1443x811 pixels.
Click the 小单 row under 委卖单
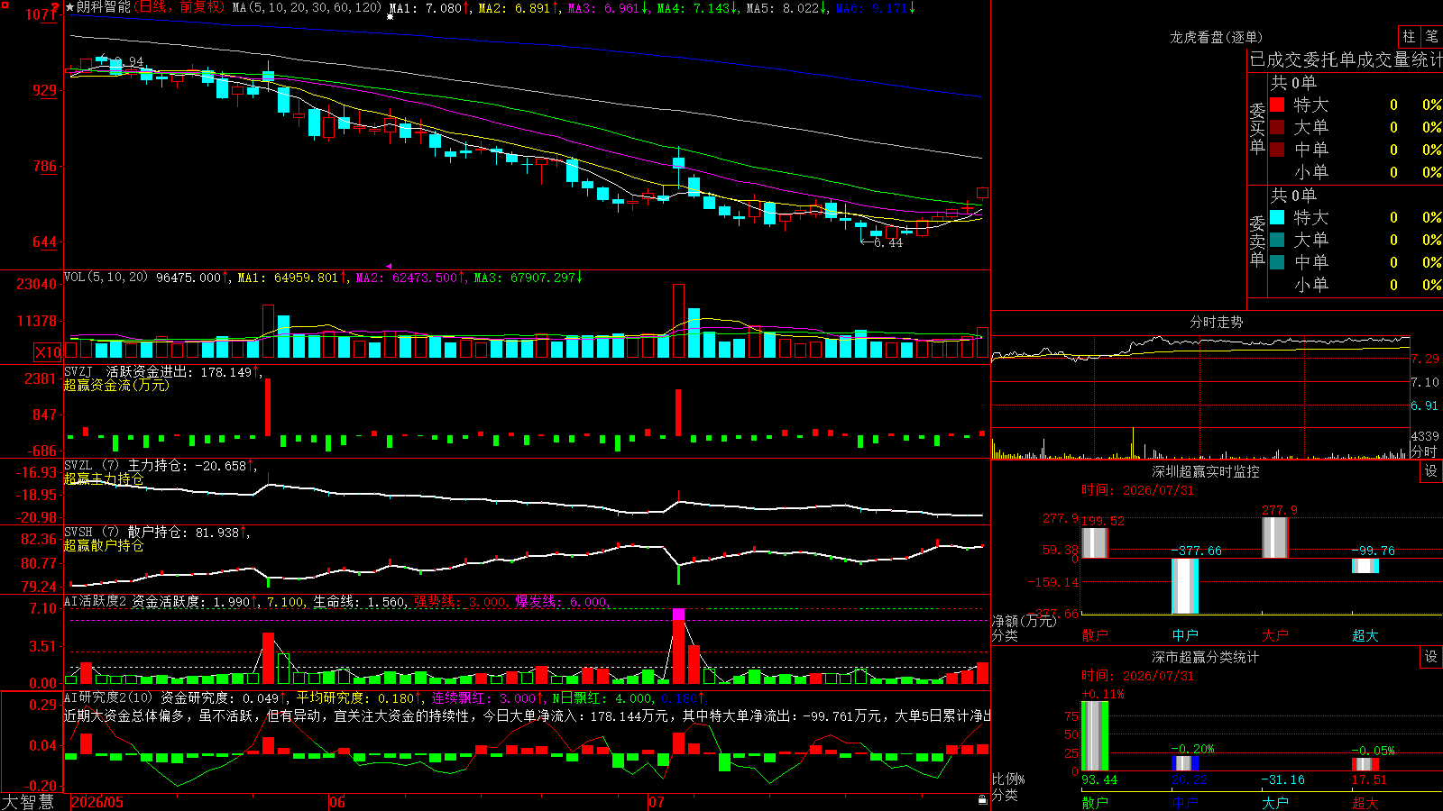coord(1356,285)
